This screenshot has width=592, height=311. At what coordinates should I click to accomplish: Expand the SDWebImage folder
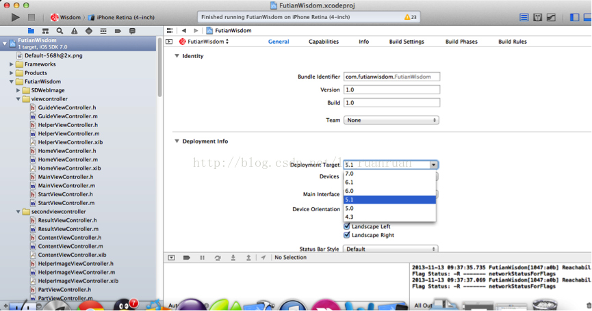click(18, 90)
